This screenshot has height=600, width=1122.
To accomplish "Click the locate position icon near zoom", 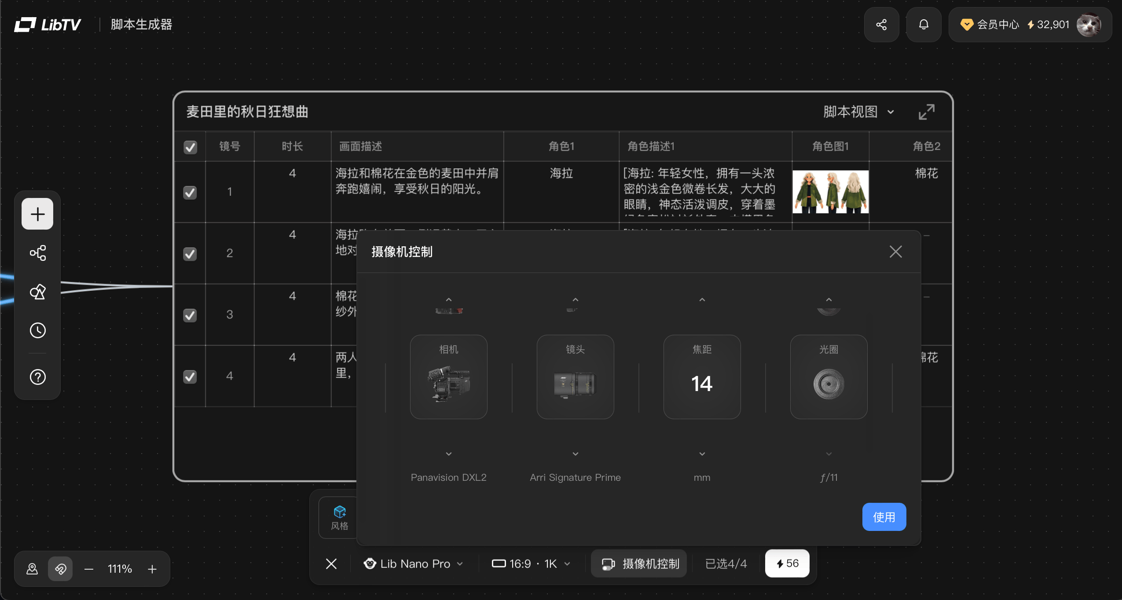I will coord(32,569).
